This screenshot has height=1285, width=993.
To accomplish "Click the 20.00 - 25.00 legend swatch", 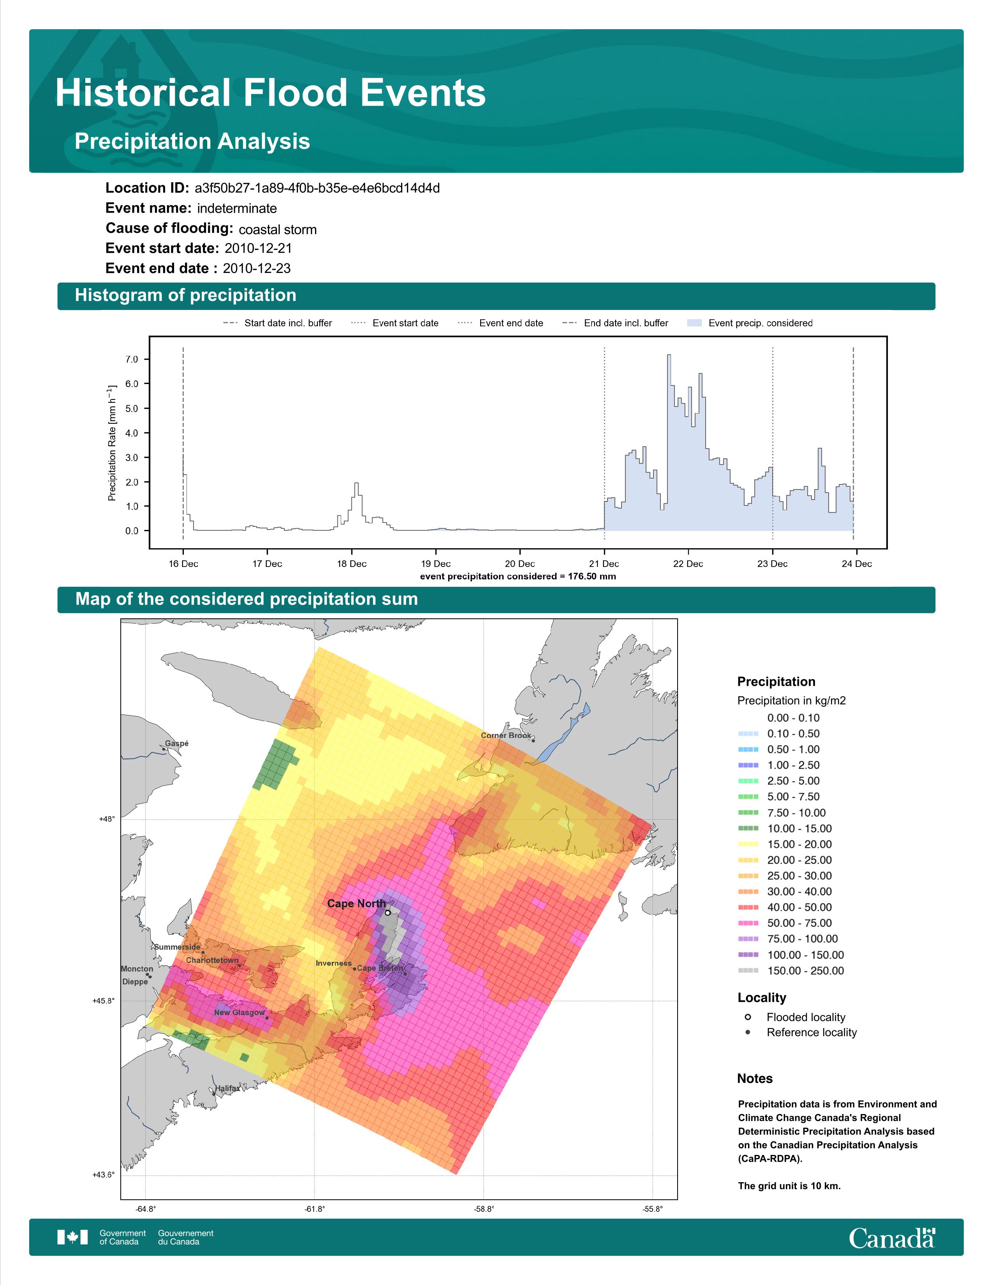I will pyautogui.click(x=748, y=860).
